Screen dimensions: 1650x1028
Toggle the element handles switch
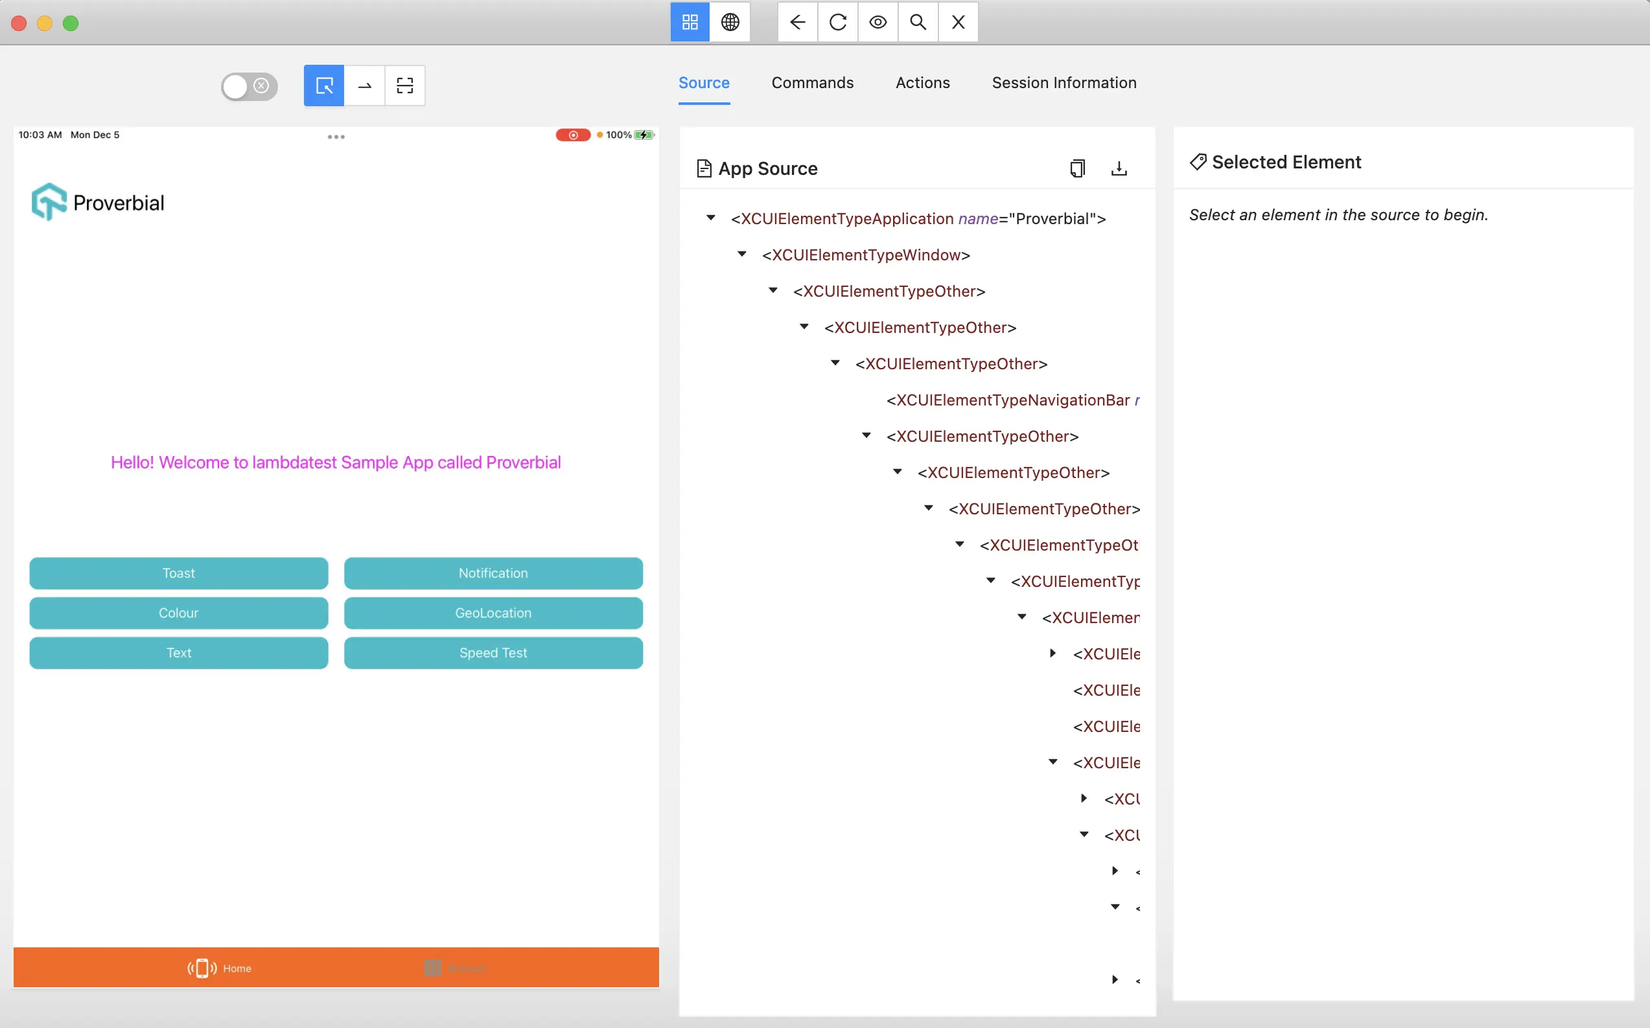coord(249,86)
